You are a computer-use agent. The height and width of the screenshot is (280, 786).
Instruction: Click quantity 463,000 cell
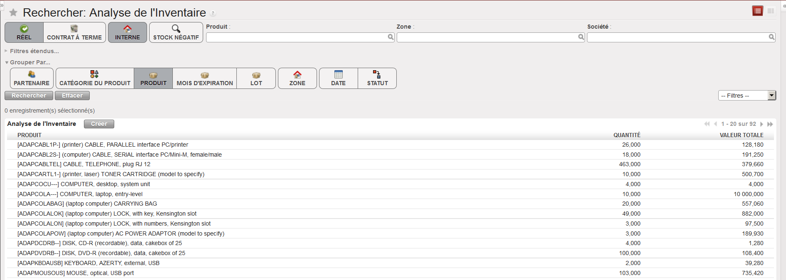pos(630,164)
